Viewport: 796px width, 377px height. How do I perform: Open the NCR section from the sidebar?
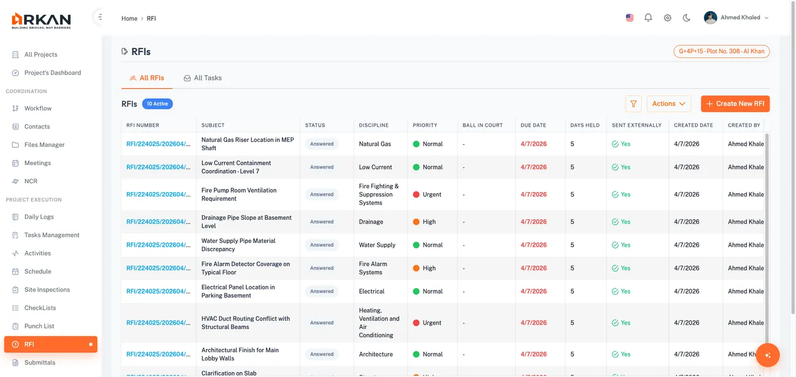click(x=15, y=180)
